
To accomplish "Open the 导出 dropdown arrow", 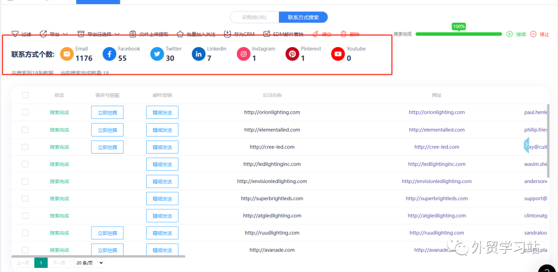I will [x=65, y=34].
